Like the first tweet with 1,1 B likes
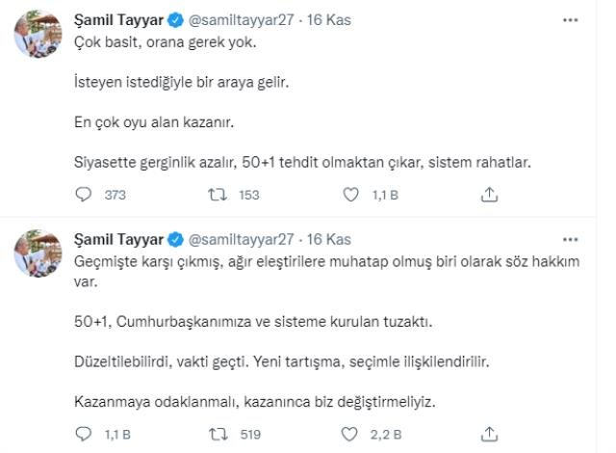This screenshot has height=453, width=616. point(350,195)
